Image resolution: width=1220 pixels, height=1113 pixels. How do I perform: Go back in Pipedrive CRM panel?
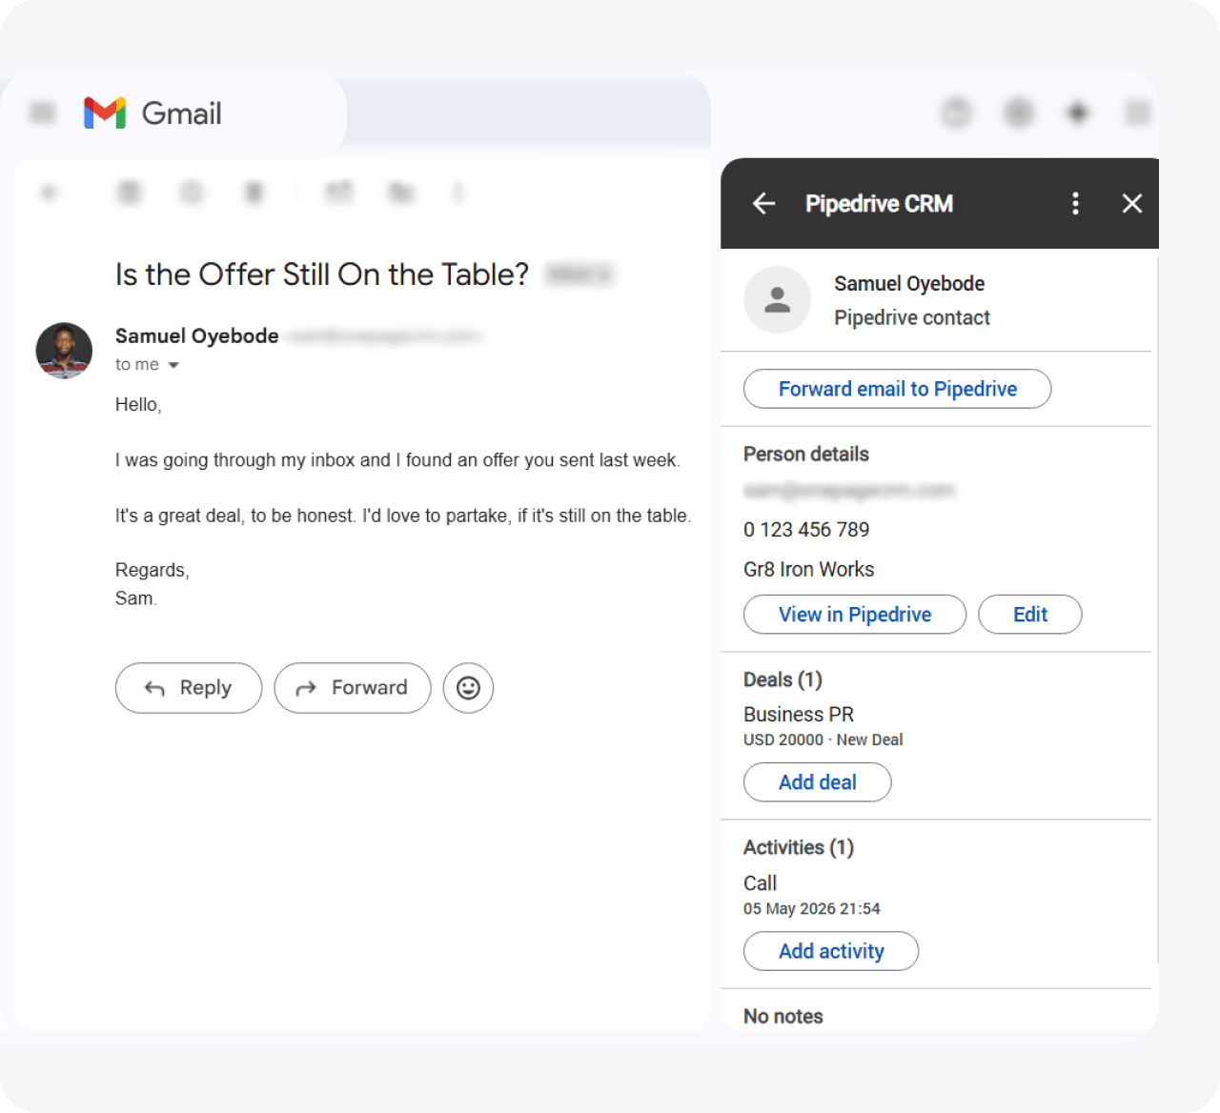[764, 203]
